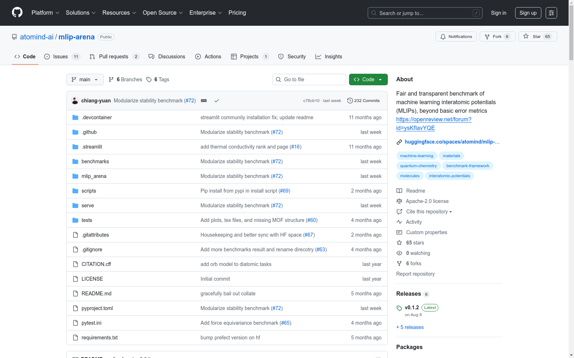Switch to the Actions tab
The width and height of the screenshot is (574, 358).
[x=208, y=57]
